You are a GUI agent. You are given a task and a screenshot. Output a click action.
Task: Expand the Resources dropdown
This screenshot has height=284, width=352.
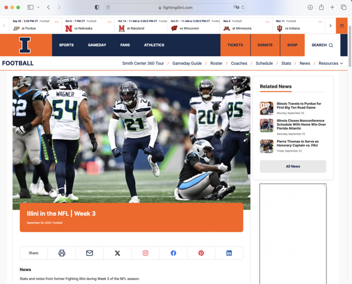330,63
